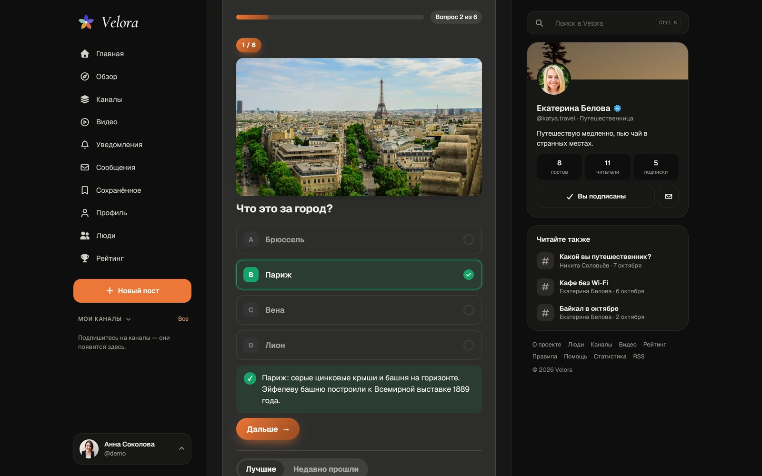The height and width of the screenshot is (476, 762).
Task: Open the Видео play icon
Action: 85,122
